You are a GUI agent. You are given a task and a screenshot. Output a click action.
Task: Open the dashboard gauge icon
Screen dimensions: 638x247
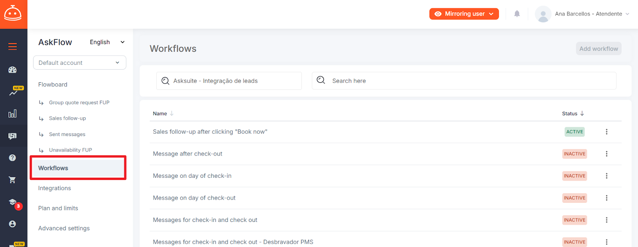(x=13, y=70)
